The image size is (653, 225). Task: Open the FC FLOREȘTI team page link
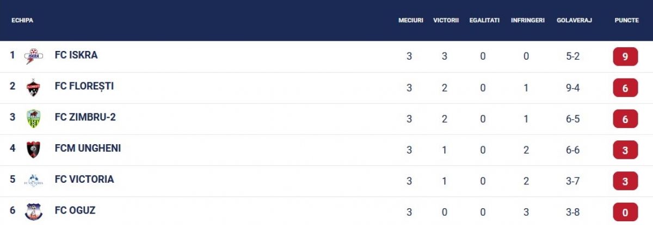click(84, 86)
